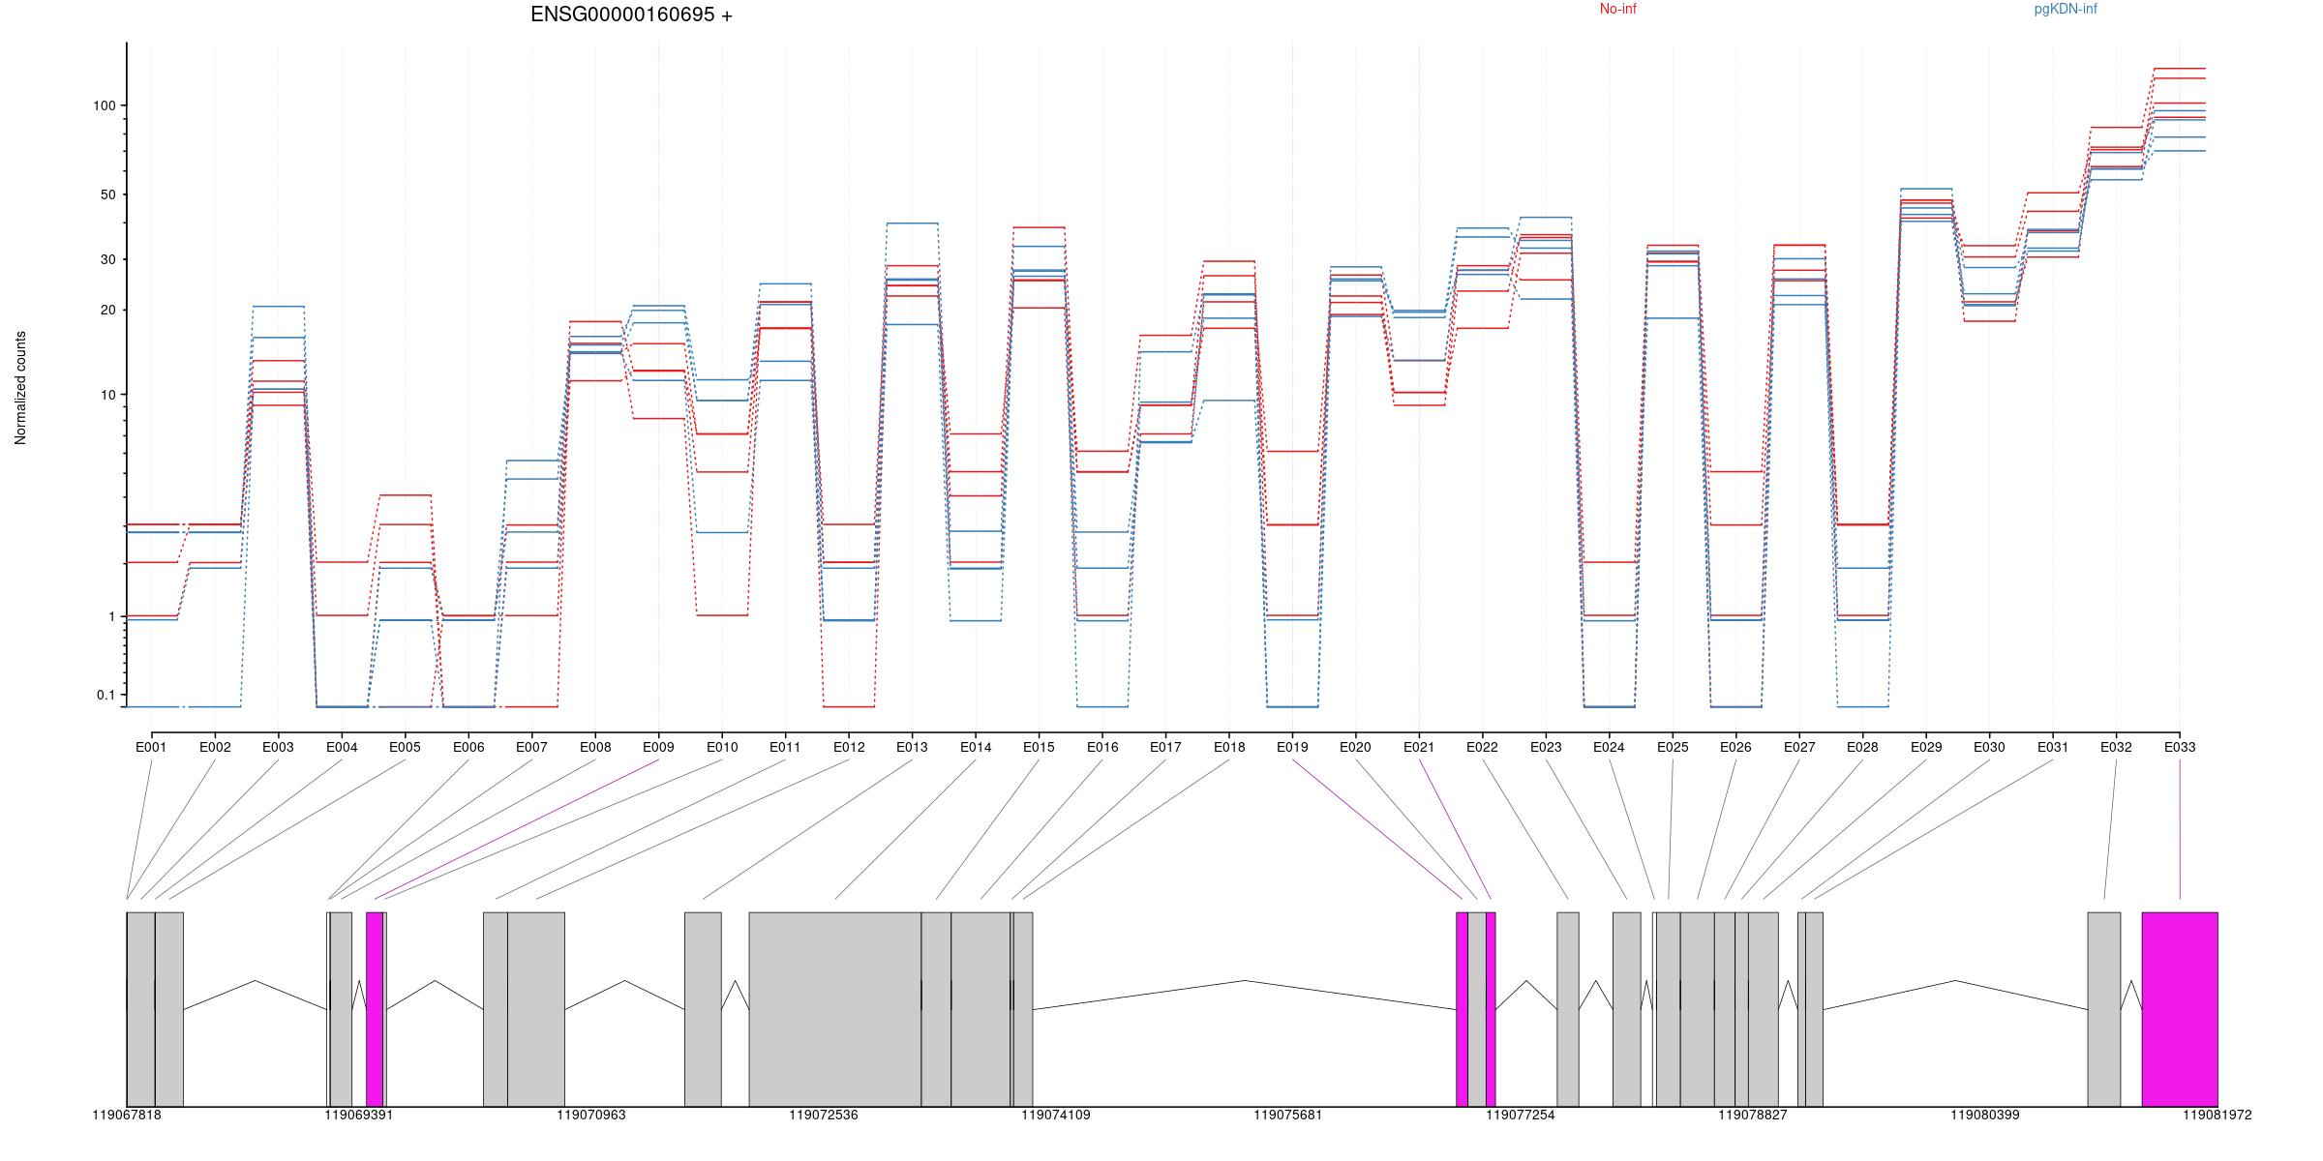
Task: Select exon label E023
Action: (x=1546, y=747)
